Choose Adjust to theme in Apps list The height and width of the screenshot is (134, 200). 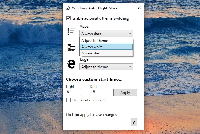point(106,41)
